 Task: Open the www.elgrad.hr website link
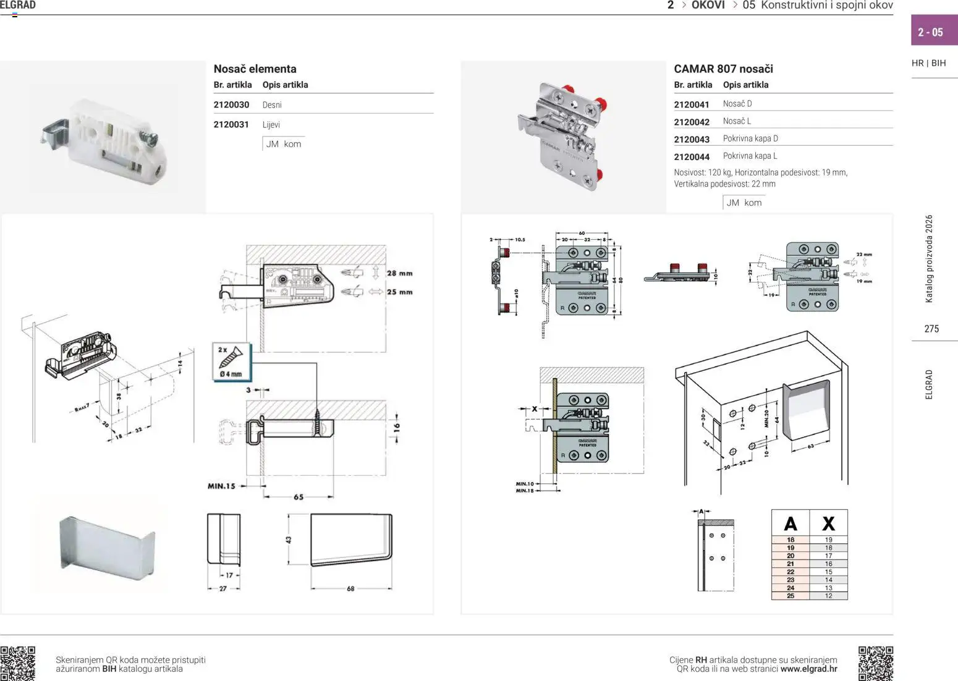coord(809,669)
